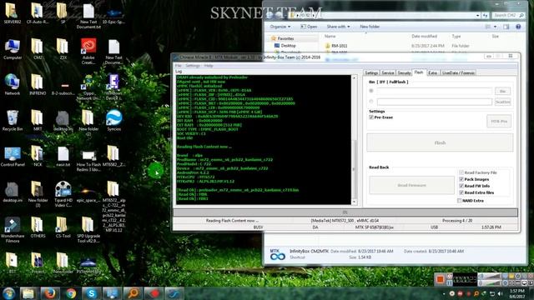Click the Bin browse button
The height and width of the screenshot is (300, 534).
point(502,91)
